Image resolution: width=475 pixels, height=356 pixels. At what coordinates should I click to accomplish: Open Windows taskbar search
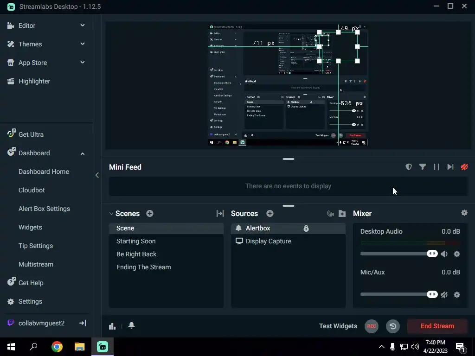coord(33,347)
